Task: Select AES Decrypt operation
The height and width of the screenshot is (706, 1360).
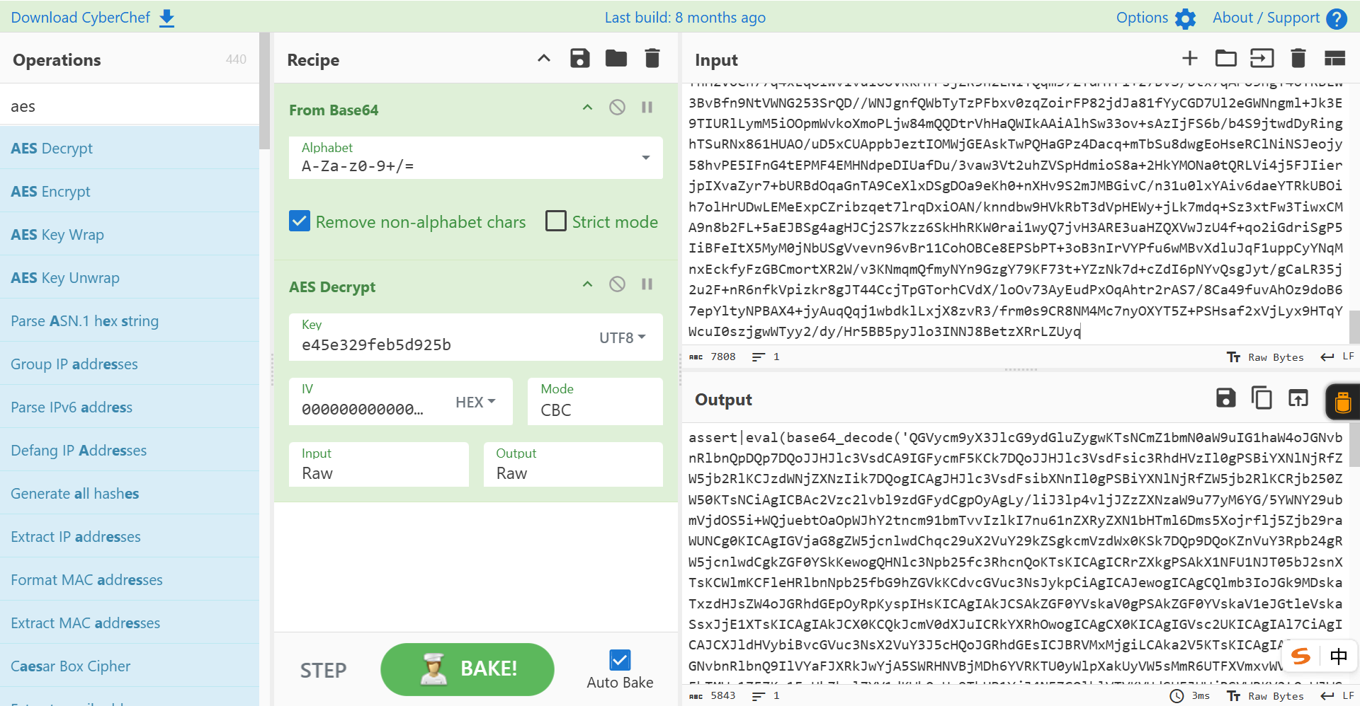Action: click(130, 148)
